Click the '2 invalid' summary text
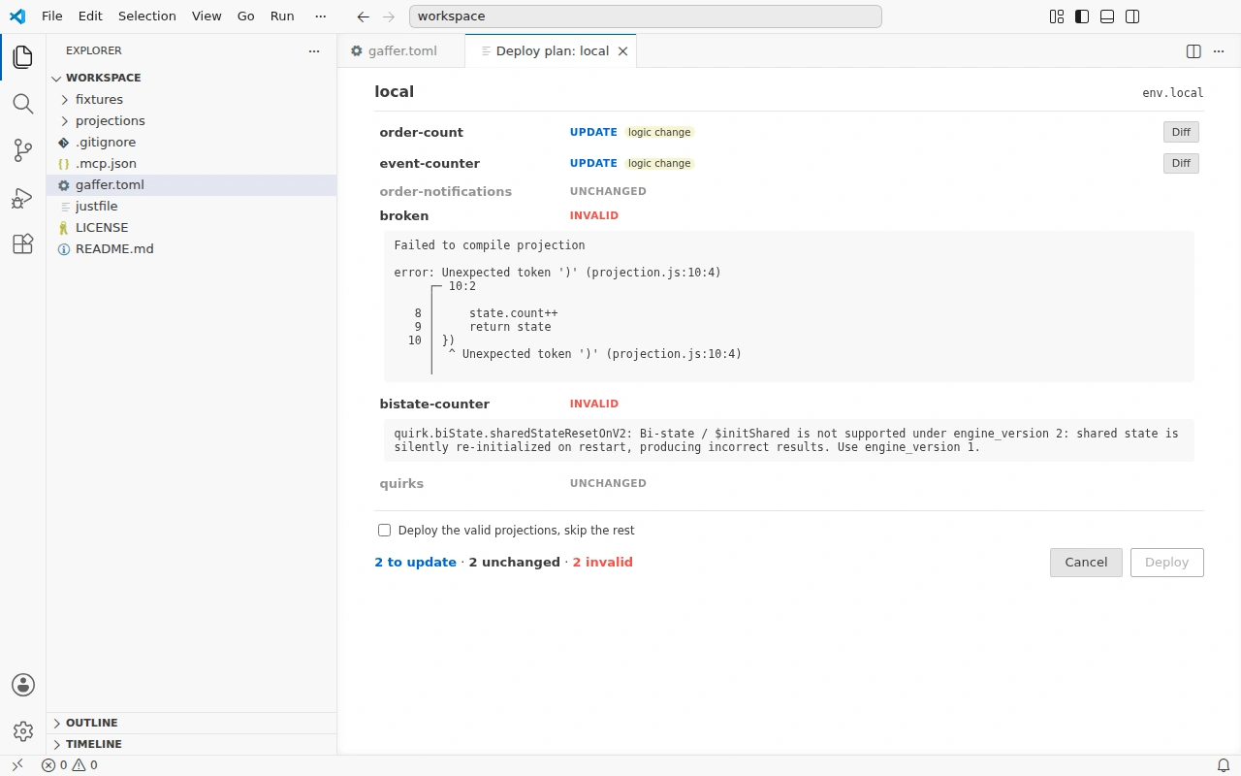Screen dimensions: 1241x776 click(x=602, y=563)
